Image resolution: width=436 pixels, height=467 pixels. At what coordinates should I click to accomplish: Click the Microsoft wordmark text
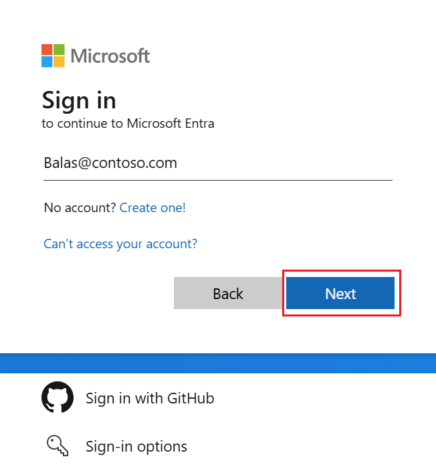(x=110, y=56)
